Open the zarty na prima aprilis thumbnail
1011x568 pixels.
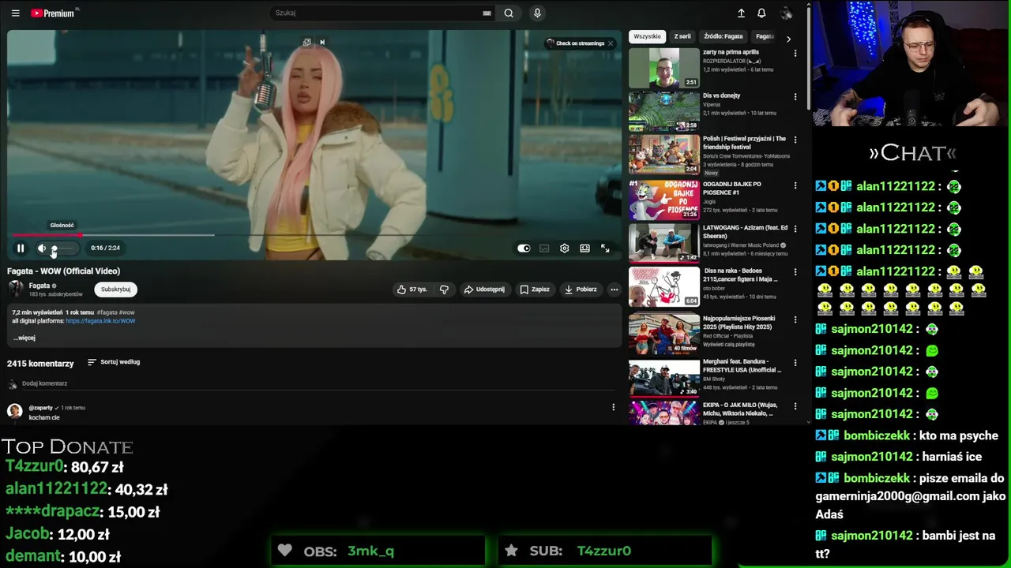pos(664,68)
